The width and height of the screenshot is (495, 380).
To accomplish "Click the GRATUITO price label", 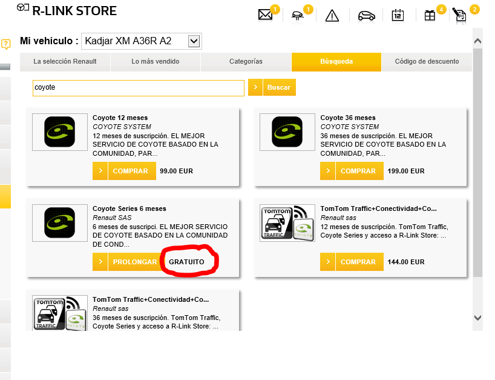I will pos(186,262).
